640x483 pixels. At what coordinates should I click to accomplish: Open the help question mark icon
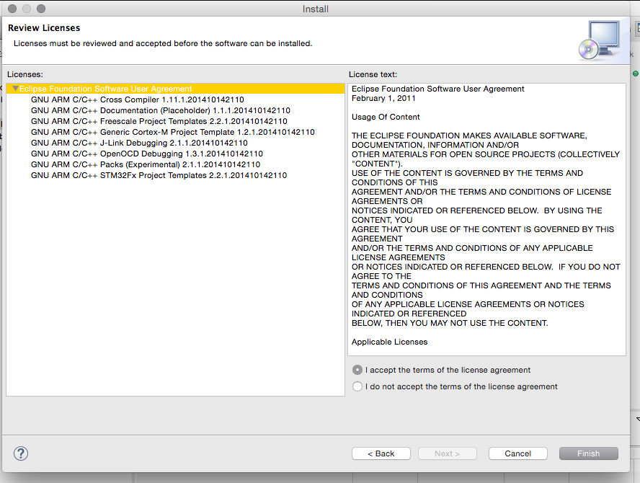21,453
